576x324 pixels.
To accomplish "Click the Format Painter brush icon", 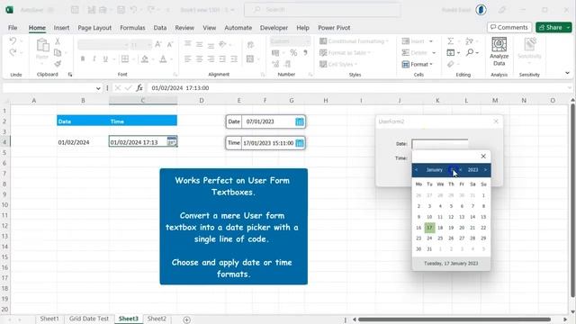I will point(58,64).
